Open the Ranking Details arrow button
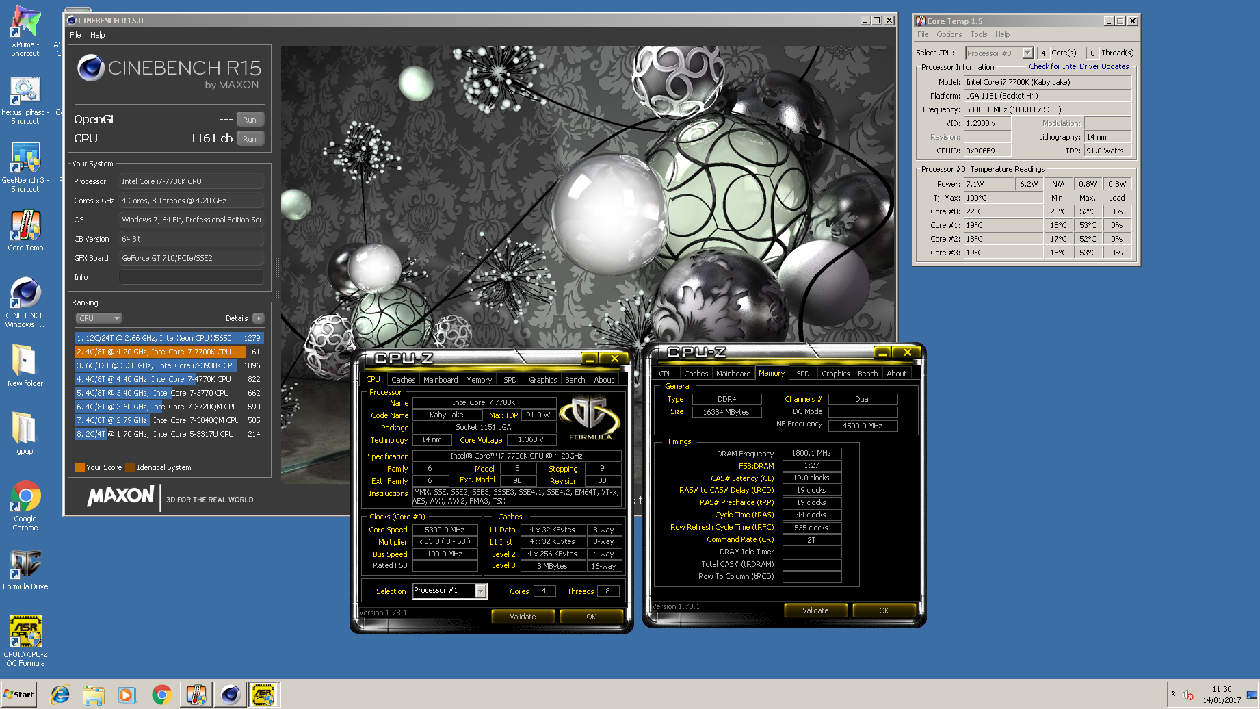 pyautogui.click(x=259, y=318)
